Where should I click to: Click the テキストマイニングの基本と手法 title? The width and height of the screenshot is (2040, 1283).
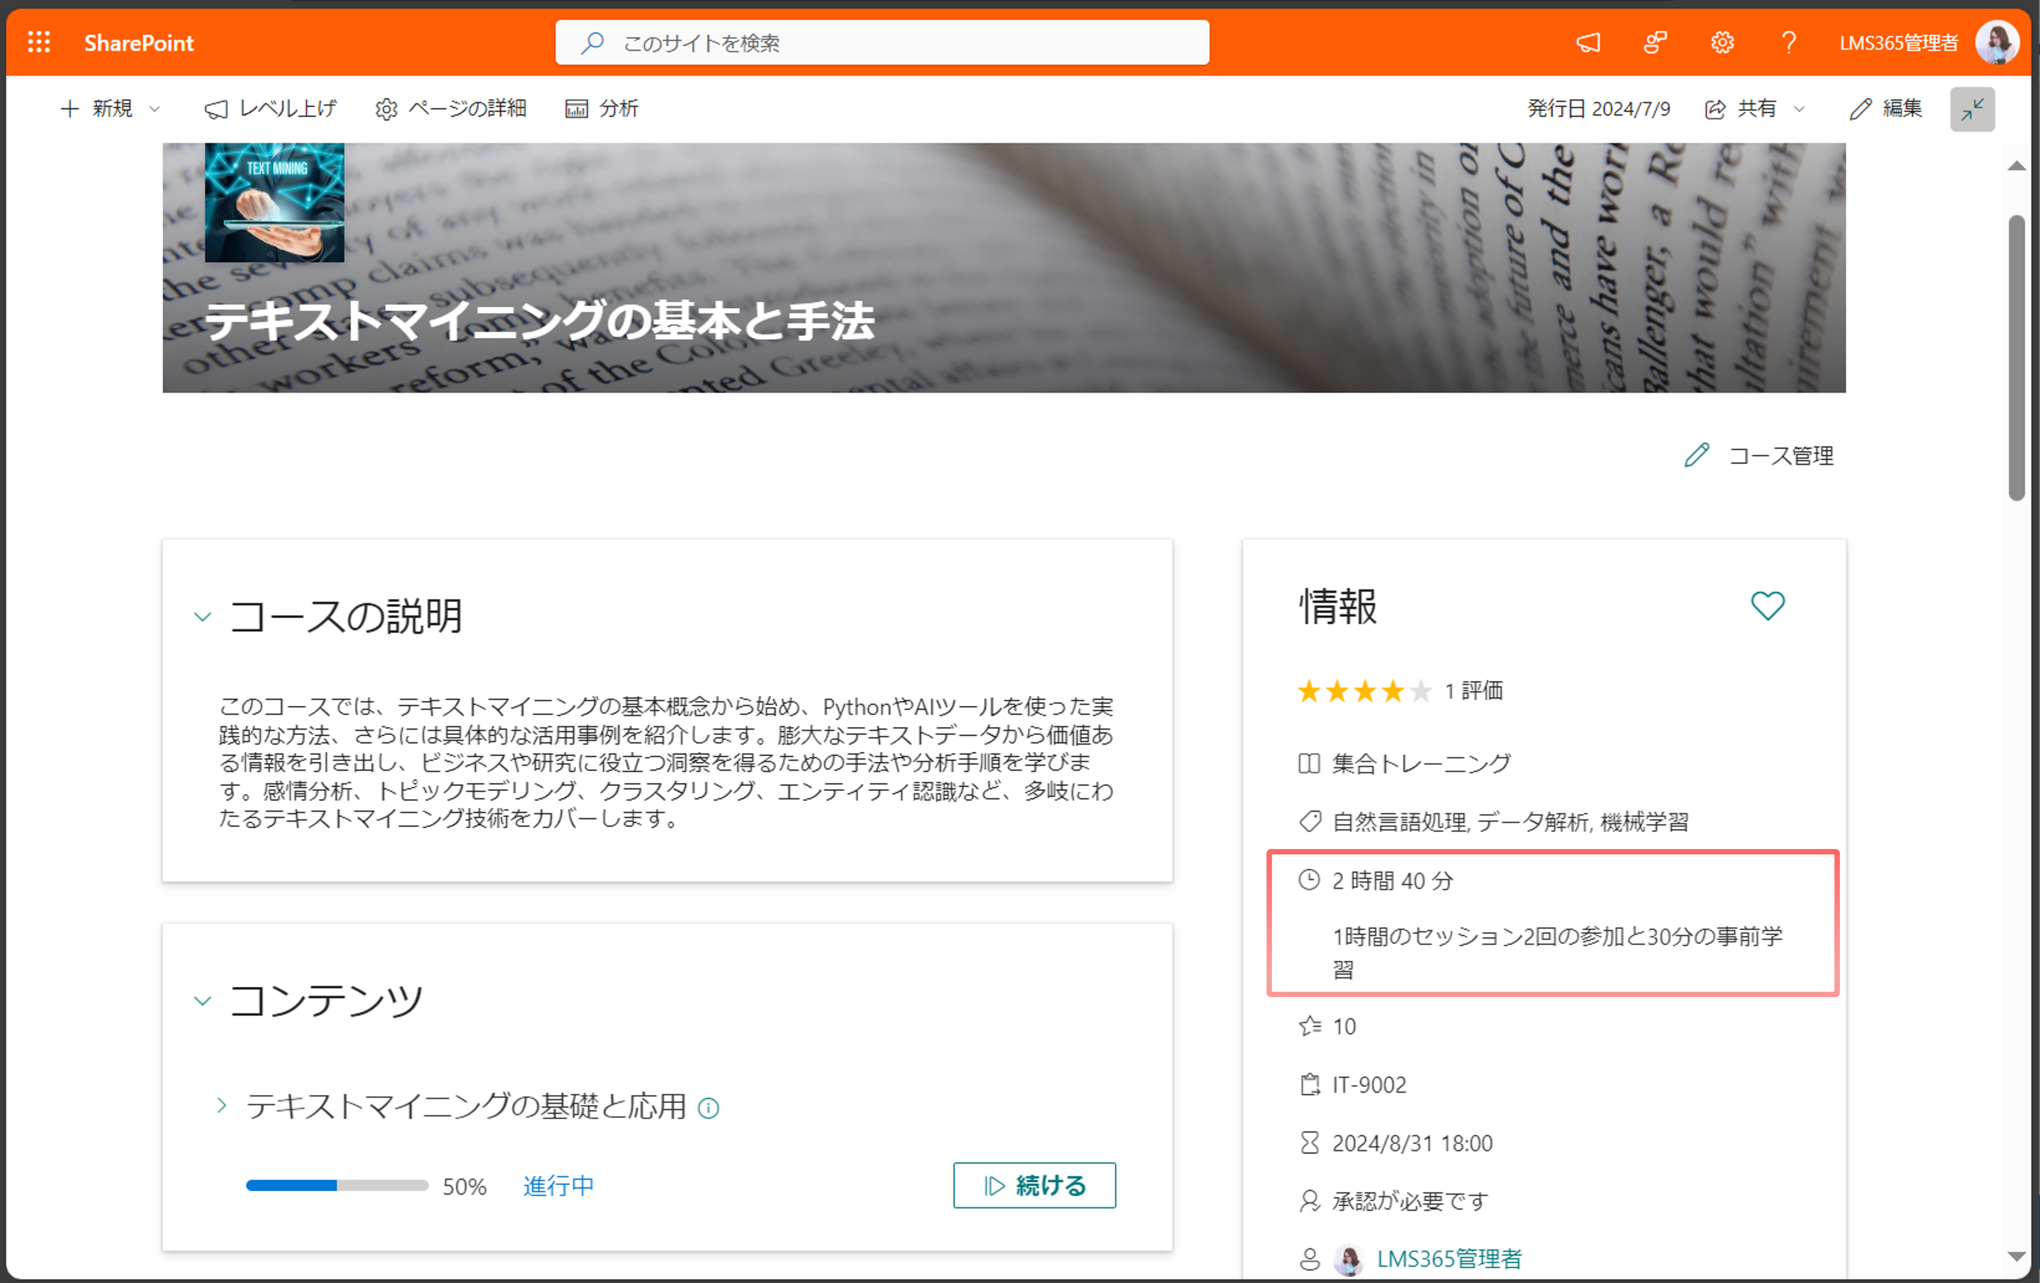[540, 321]
